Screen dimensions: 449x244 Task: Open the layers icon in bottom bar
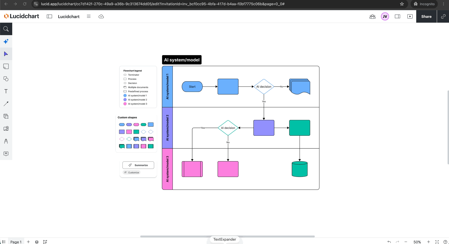[37, 242]
